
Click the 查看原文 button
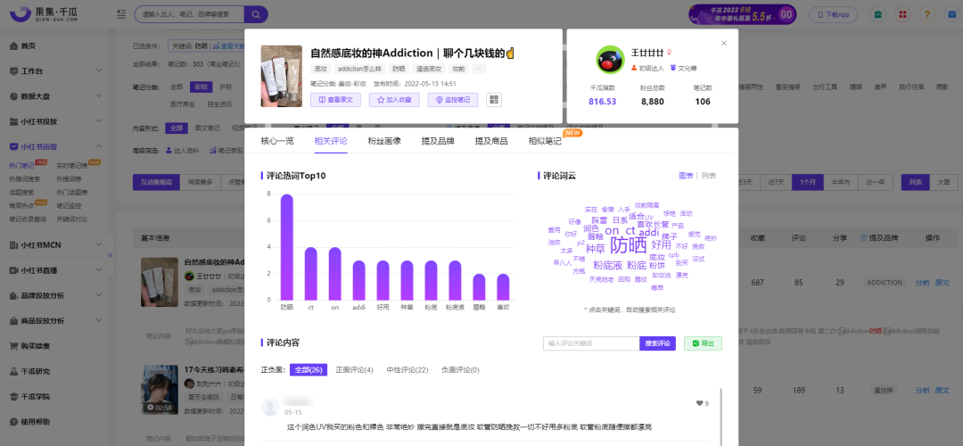334,100
